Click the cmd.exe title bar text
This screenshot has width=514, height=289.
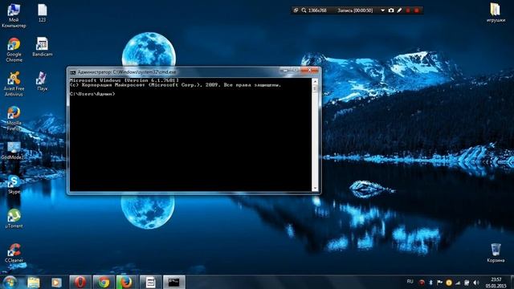[x=127, y=72]
